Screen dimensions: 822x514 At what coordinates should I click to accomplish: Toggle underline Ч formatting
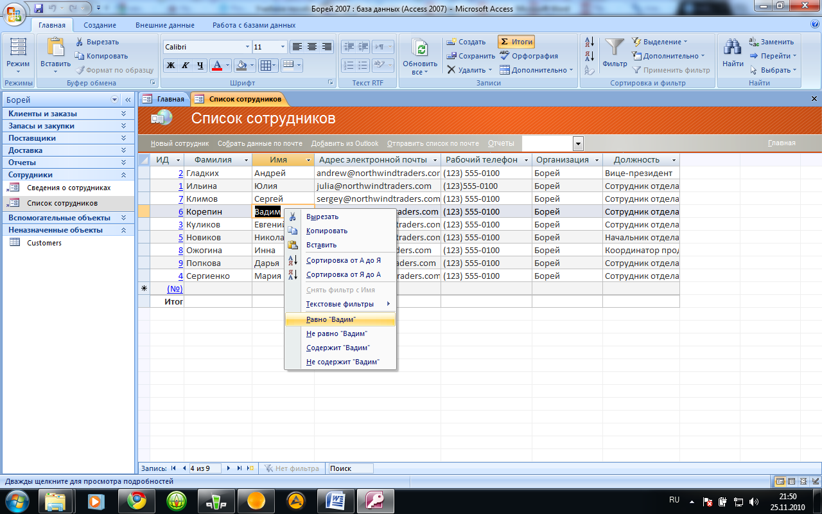[x=200, y=65]
